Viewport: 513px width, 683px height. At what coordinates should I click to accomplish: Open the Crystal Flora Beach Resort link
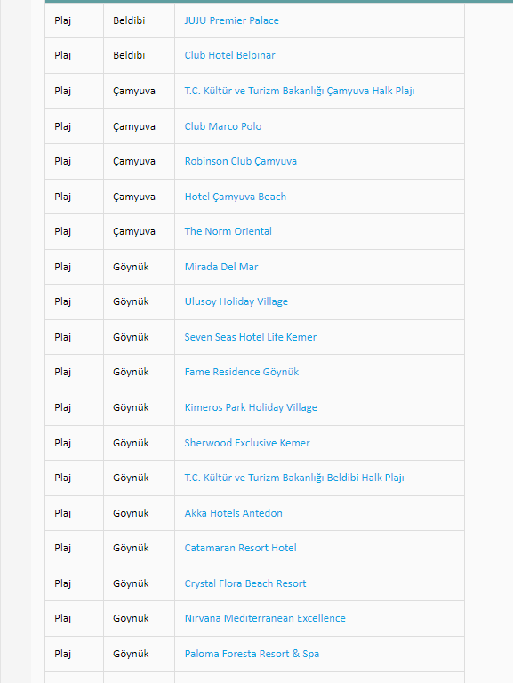245,583
